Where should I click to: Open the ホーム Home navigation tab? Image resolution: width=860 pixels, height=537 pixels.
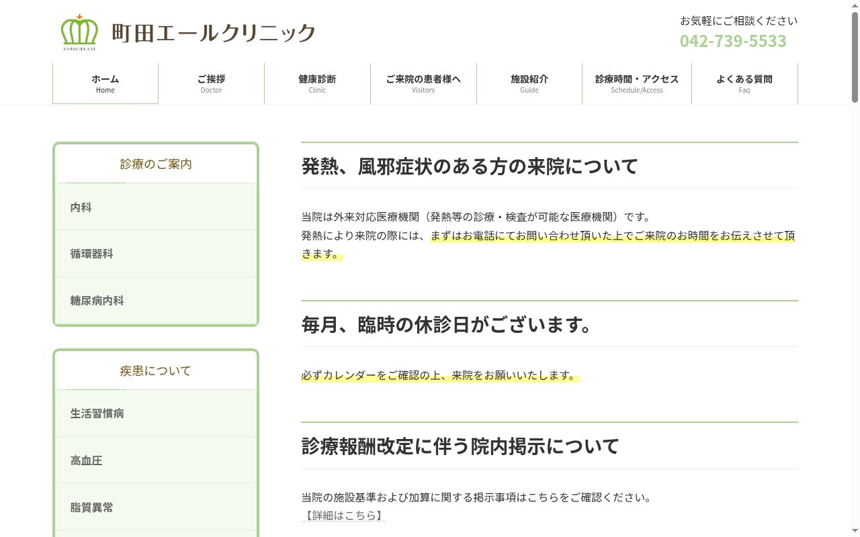click(105, 83)
